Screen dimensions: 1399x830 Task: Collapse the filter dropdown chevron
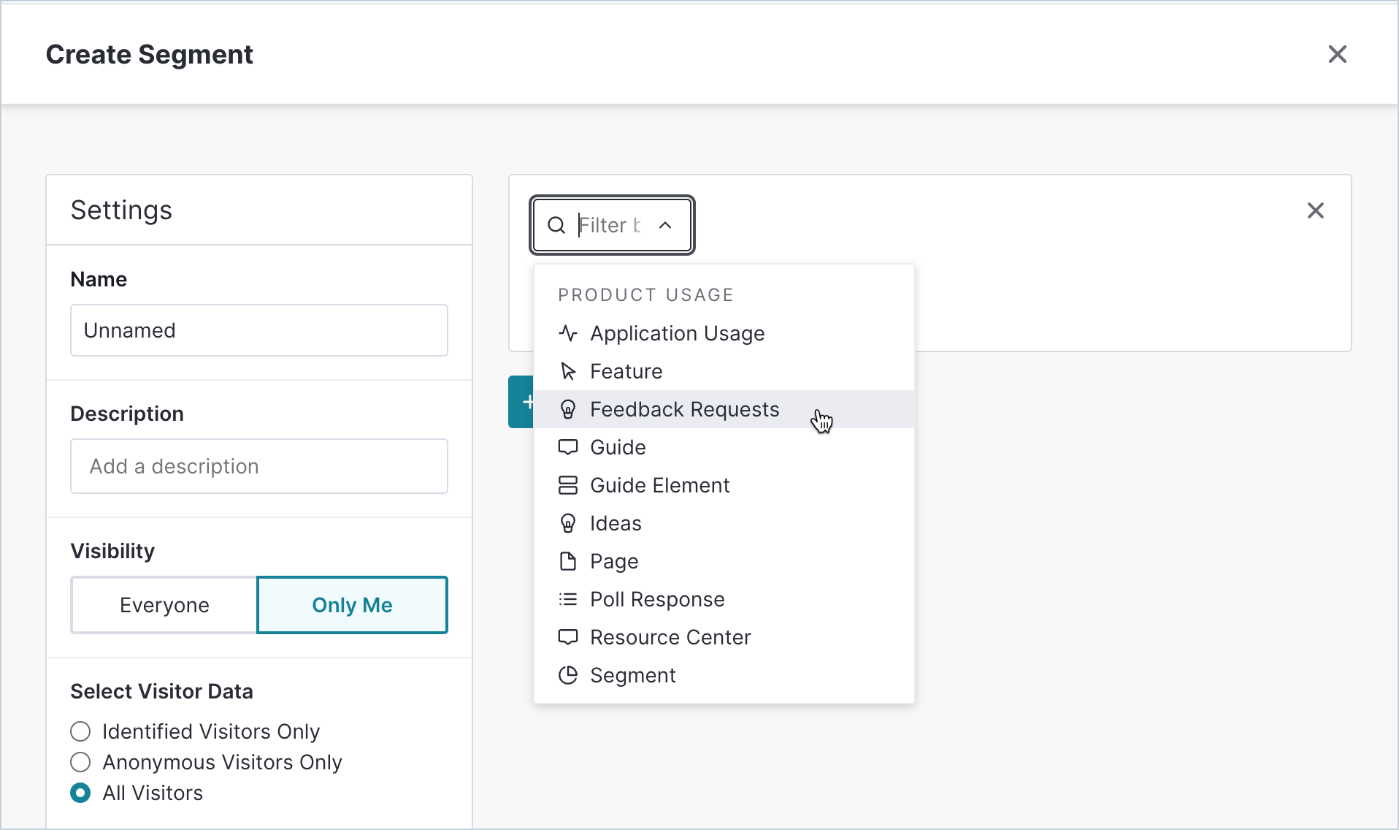point(665,225)
